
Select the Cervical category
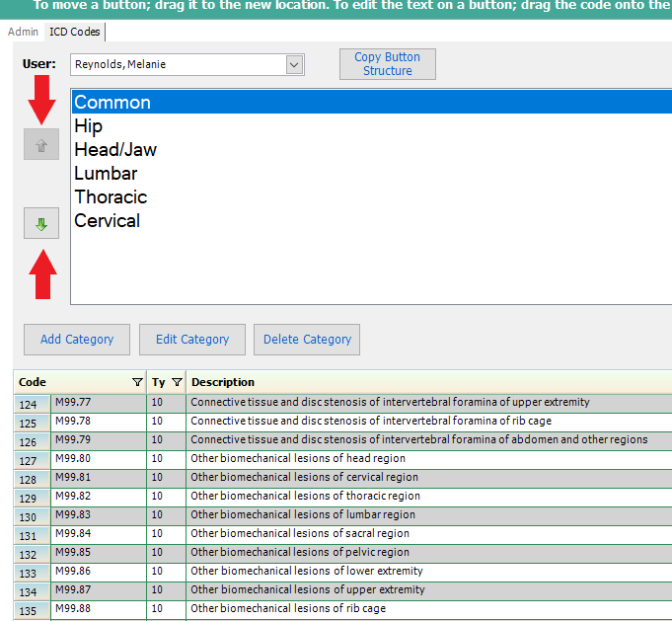coord(107,221)
